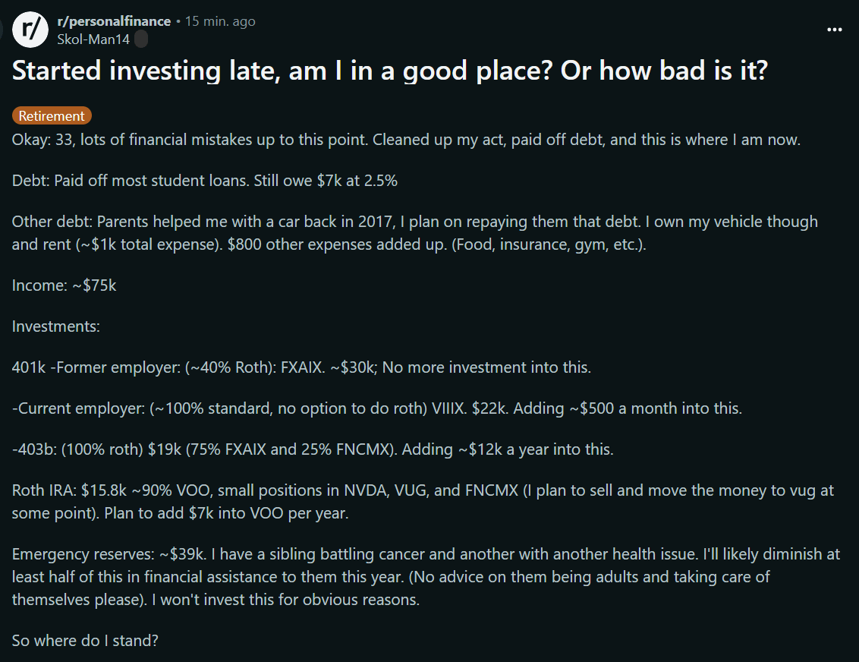Click the 'Investments:' heading line
Image resolution: width=859 pixels, height=662 pixels.
56,326
